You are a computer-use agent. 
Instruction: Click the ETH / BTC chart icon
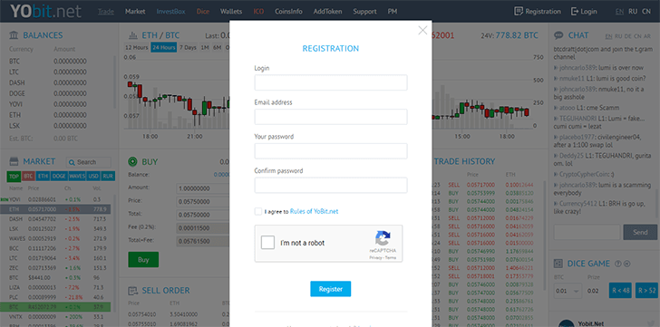pos(133,35)
